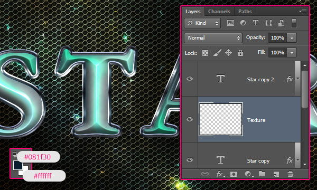
Task: Click the Opacity 100% value field
Action: tap(277, 38)
